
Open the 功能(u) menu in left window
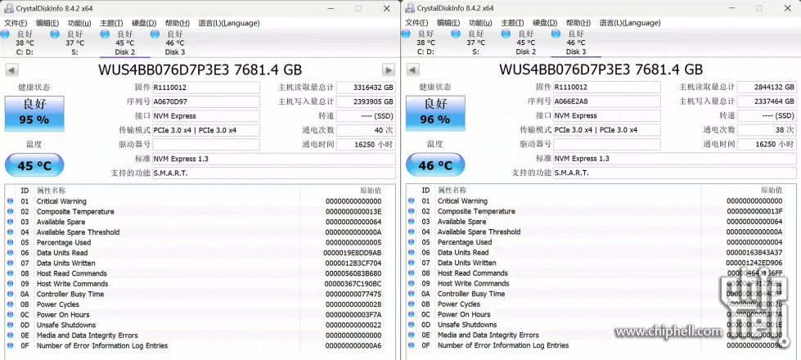[x=79, y=23]
